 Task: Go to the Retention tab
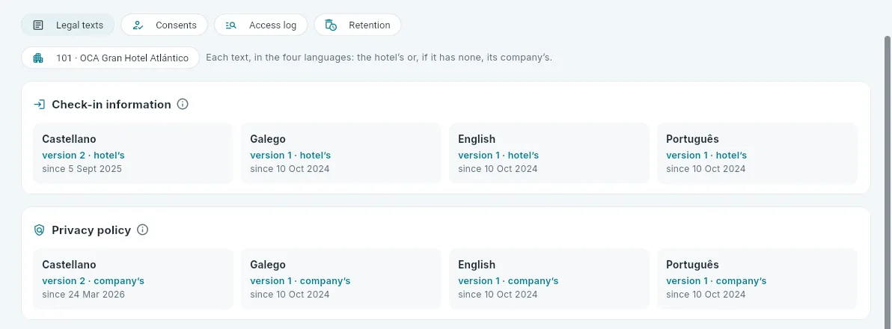[x=357, y=25]
